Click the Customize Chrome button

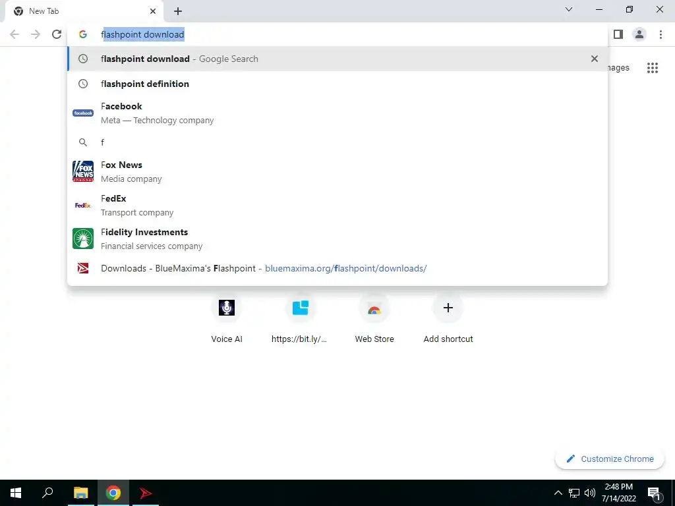pos(610,459)
